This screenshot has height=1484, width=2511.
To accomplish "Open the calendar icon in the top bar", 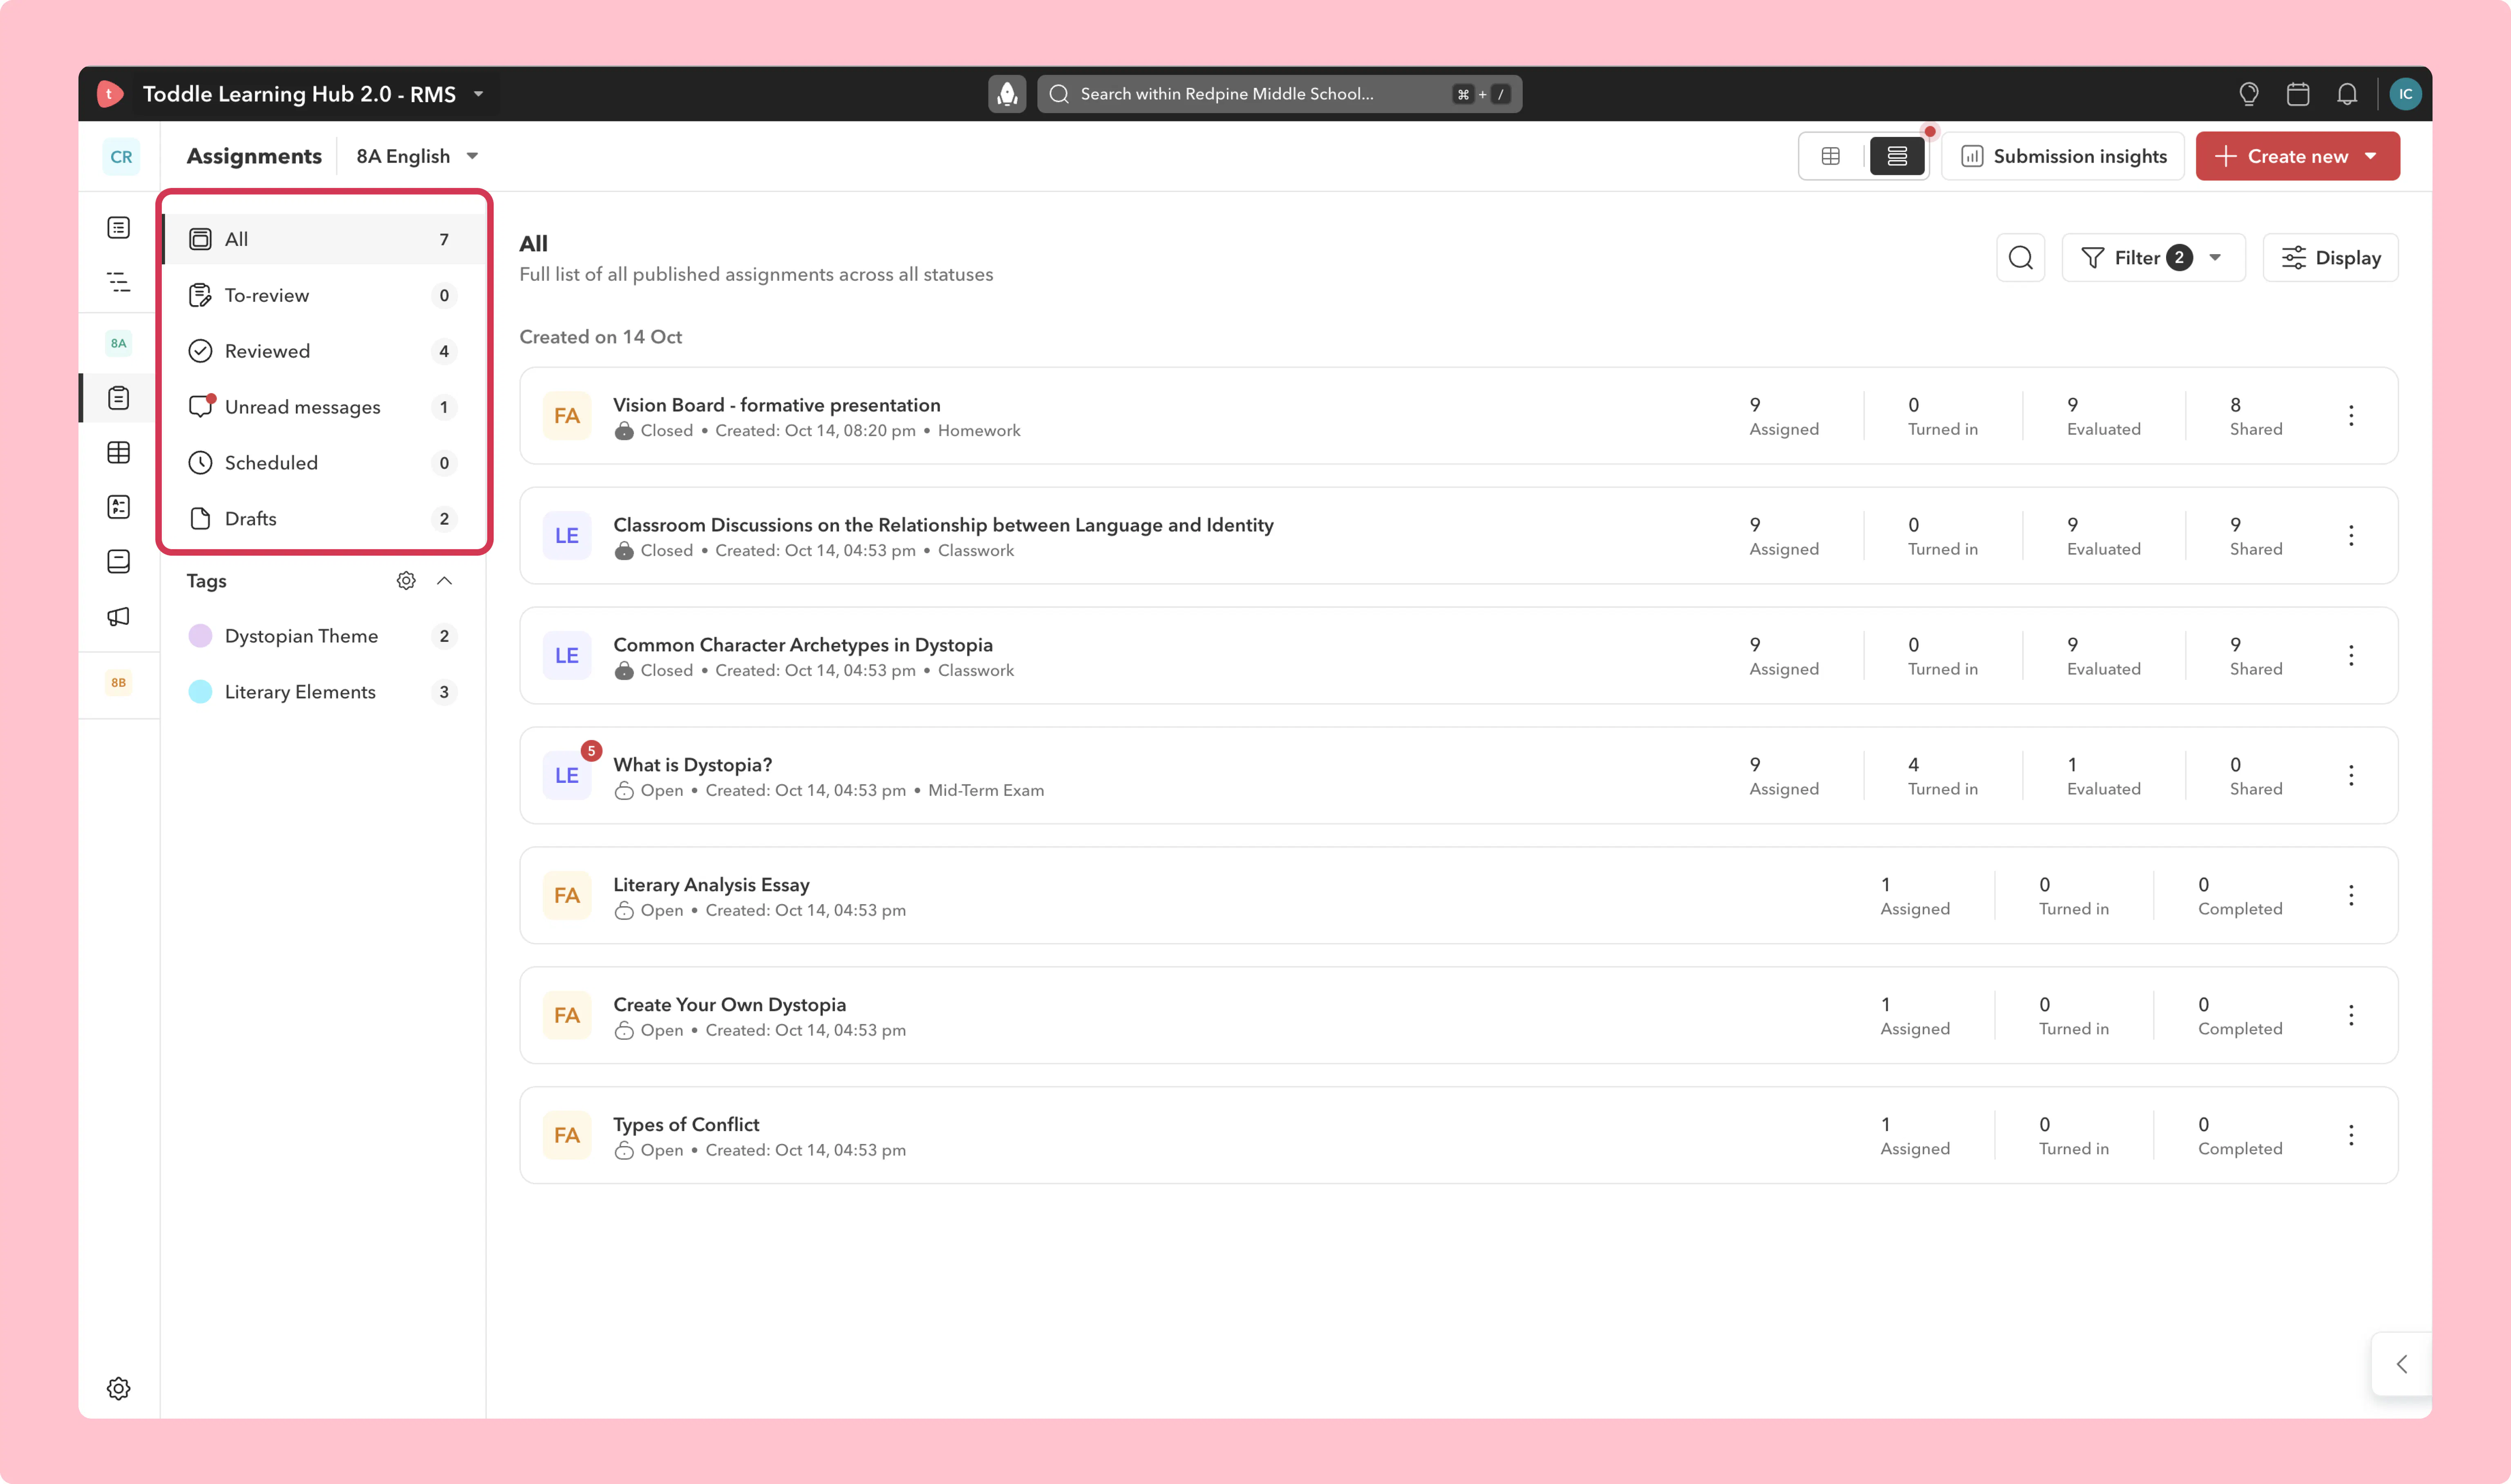I will [2298, 94].
